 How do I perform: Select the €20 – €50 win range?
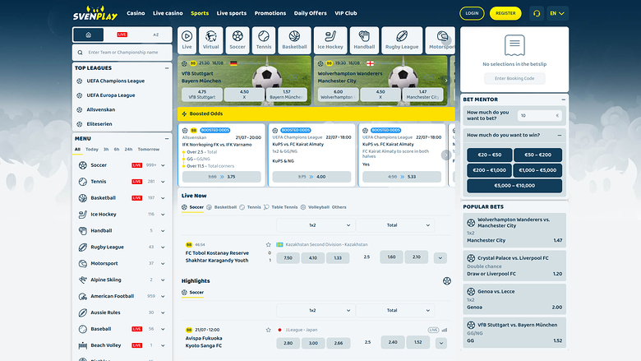(489, 155)
